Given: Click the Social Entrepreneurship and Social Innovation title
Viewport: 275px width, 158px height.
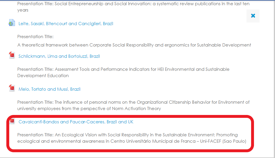Looking at the screenshot, I should 133,4.
